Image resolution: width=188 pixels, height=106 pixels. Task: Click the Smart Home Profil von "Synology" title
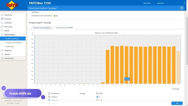(x=43, y=8)
